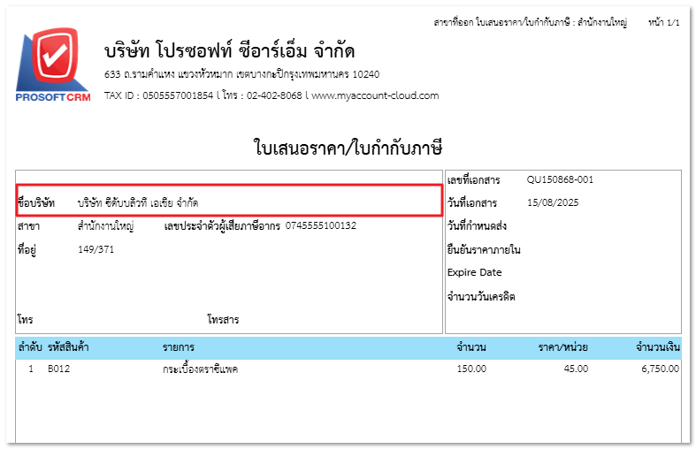This screenshot has width=696, height=449.
Task: Click the จำนวนวันเครดิต credit days label
Action: pyautogui.click(x=481, y=296)
